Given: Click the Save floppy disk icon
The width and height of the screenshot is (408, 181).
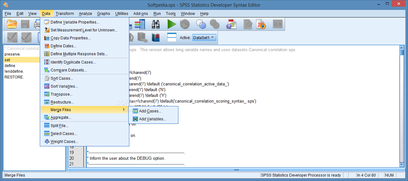Looking at the screenshot, I should pyautogui.click(x=25, y=24).
